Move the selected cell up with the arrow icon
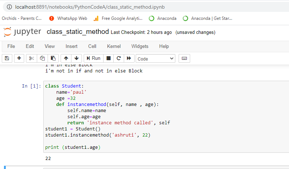The image size is (289, 169). pos(66,58)
